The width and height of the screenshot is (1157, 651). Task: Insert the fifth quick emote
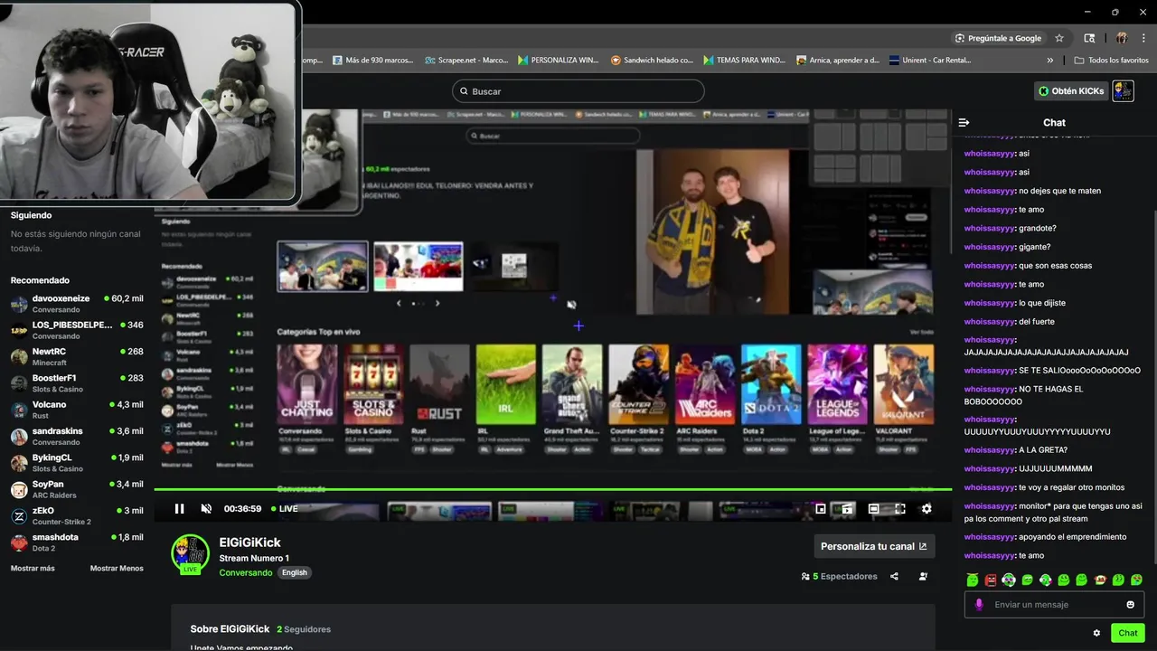pyautogui.click(x=1045, y=580)
